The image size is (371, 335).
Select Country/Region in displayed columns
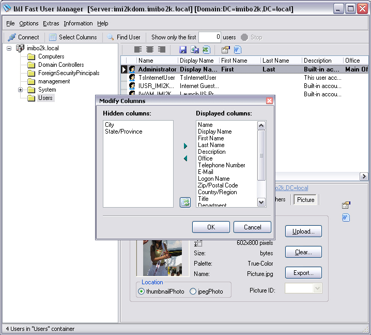(217, 192)
